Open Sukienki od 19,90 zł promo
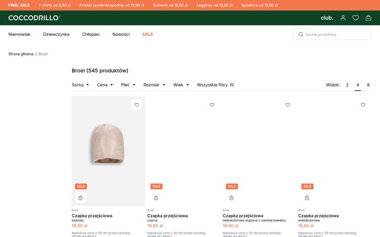This screenshot has width=380, height=237. coord(170,5)
